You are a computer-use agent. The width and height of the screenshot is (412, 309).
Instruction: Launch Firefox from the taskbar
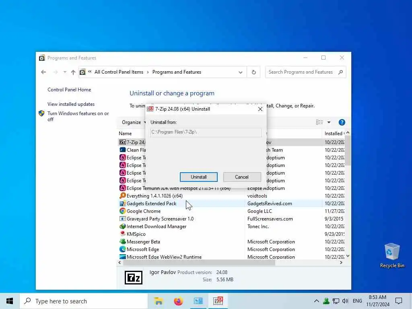(x=178, y=301)
